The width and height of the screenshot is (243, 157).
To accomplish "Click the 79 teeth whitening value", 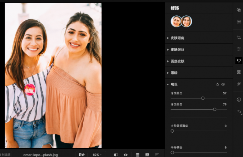I will pos(225,104).
